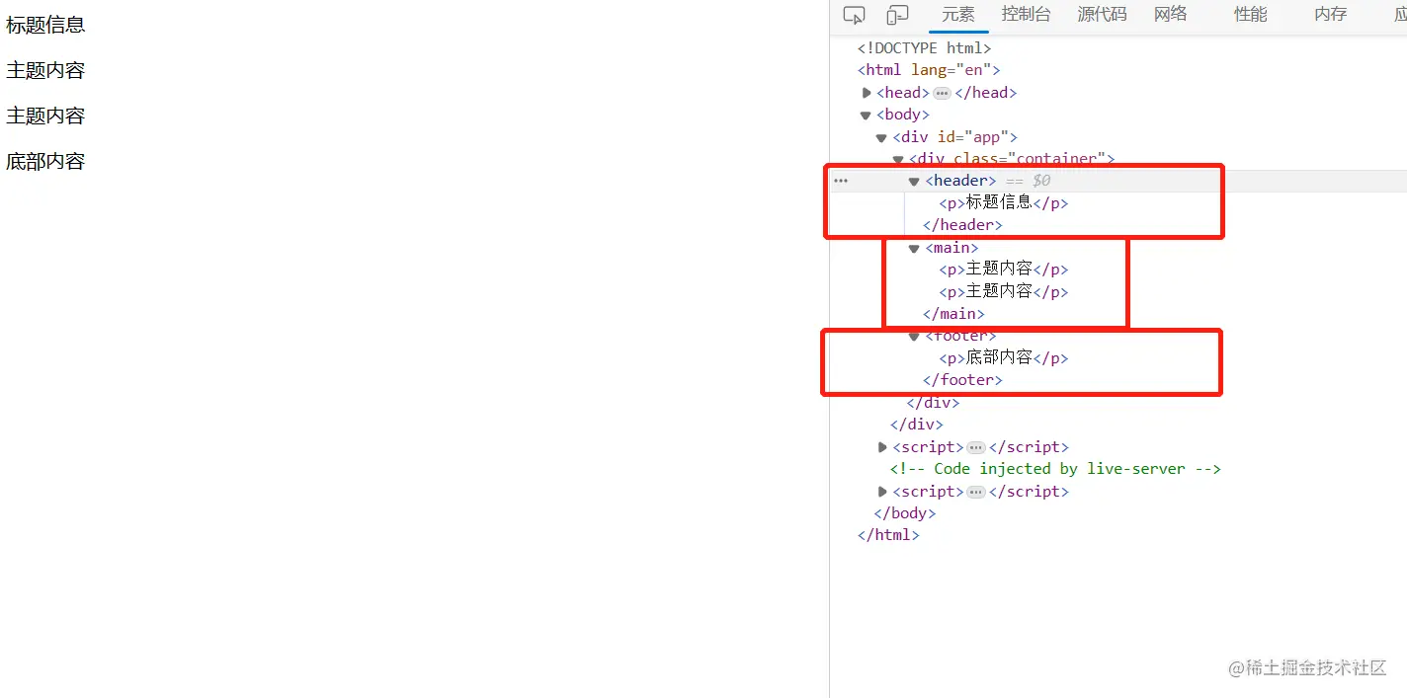Select the closing </main> tag

(953, 314)
